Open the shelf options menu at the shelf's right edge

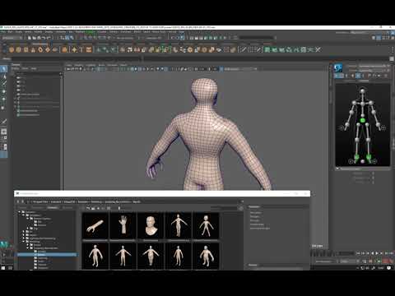(x=393, y=49)
